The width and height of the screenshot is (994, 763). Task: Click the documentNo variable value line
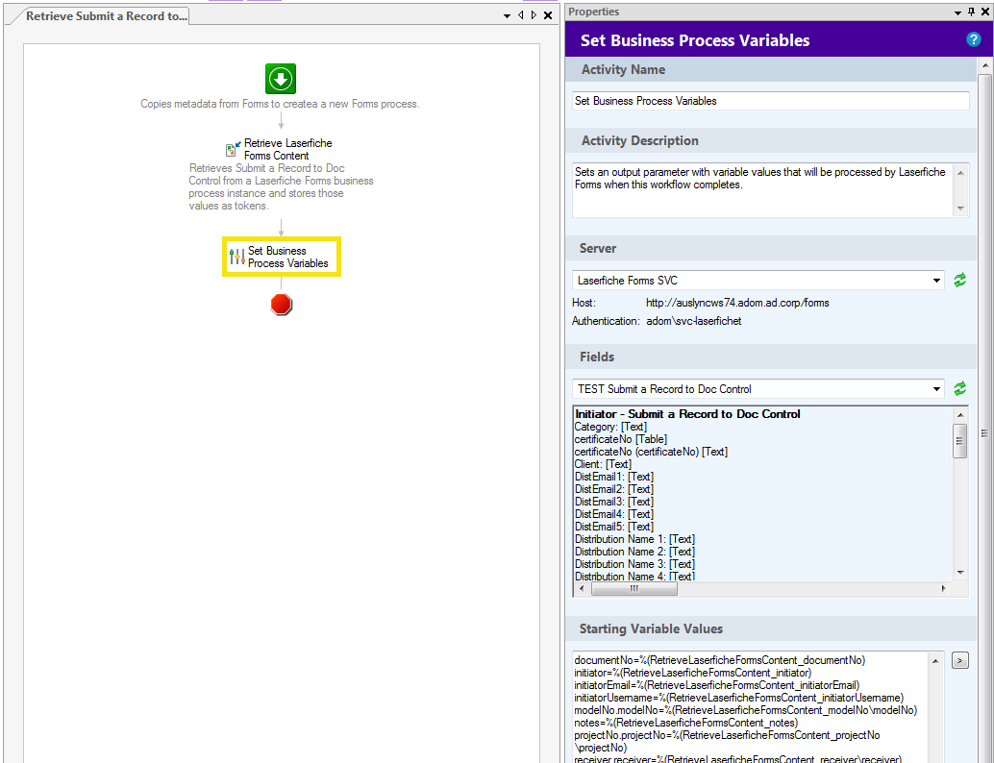[719, 660]
